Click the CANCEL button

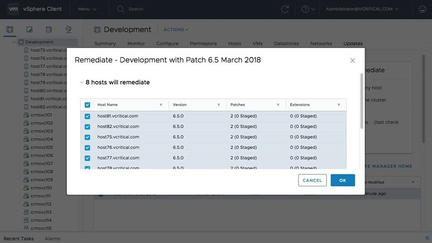(x=312, y=180)
